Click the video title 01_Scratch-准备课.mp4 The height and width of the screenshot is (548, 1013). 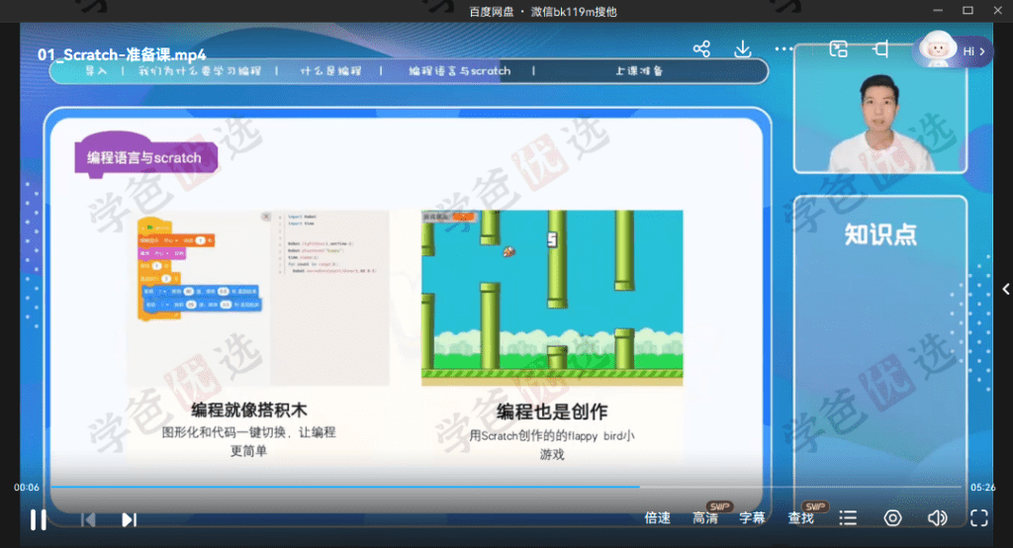tap(122, 54)
